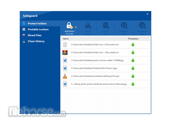
Task: Click the Shred Files shredder icon
Action: (24, 35)
